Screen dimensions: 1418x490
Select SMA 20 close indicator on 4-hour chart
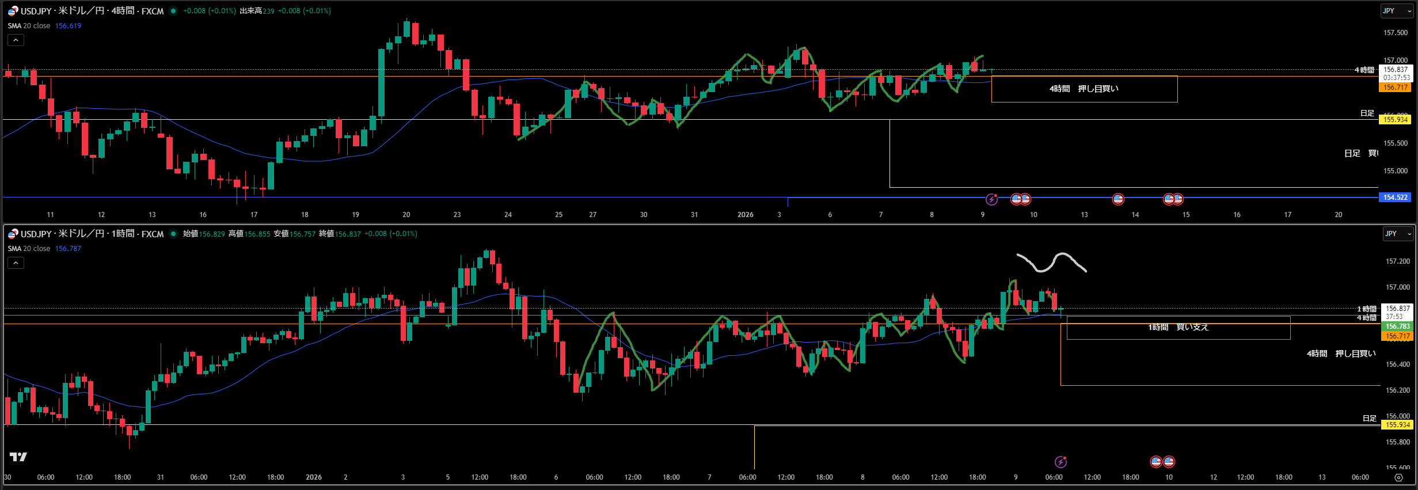pos(29,26)
